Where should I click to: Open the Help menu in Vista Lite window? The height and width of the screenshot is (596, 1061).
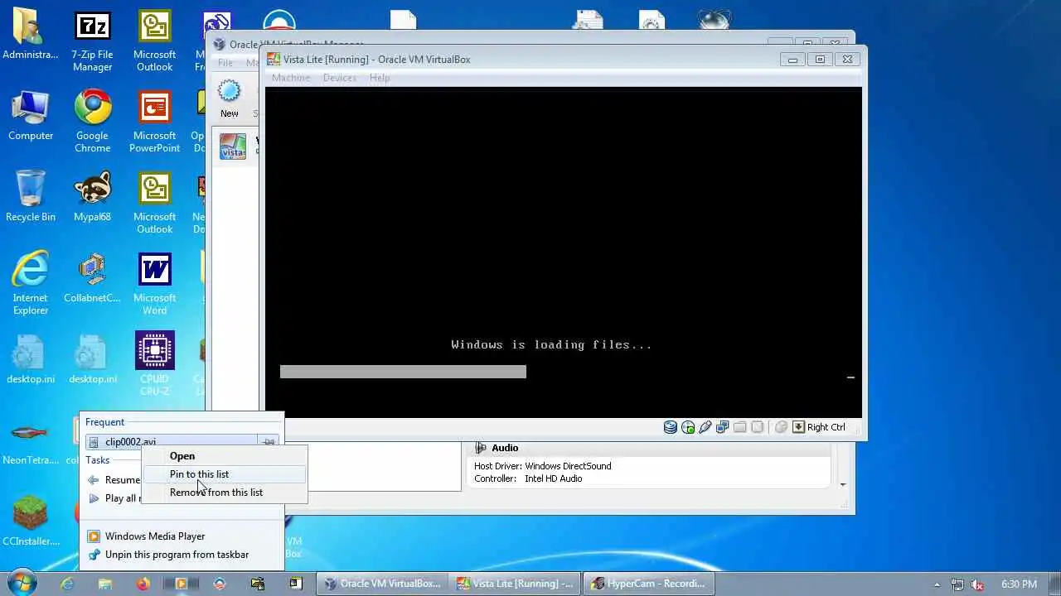(380, 78)
